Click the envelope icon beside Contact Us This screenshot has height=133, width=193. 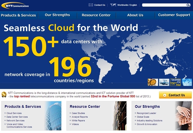pos(91,5)
